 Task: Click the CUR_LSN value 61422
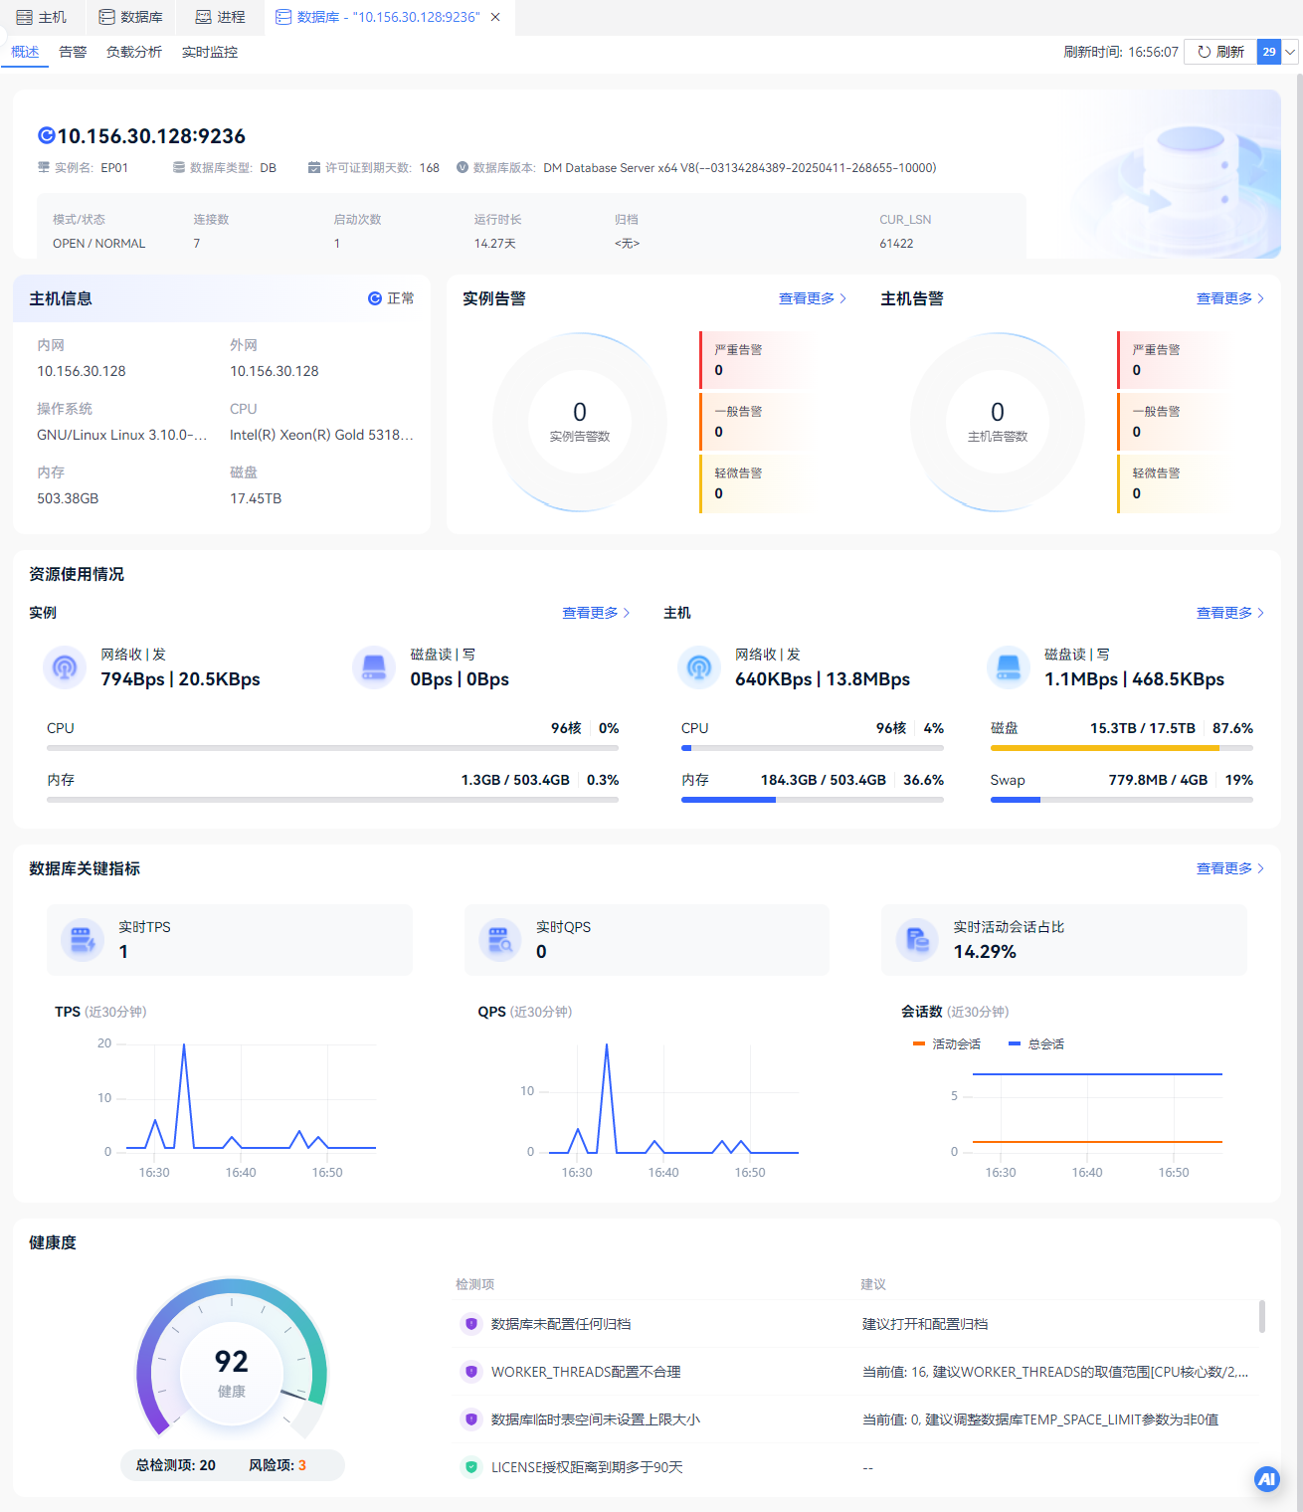pos(896,244)
